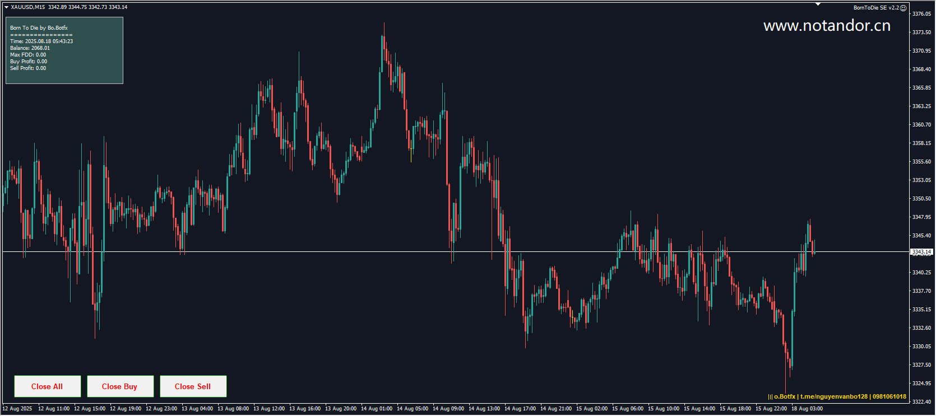The image size is (936, 416).
Task: Select the white horizontal bid price line
Action: click(x=455, y=252)
